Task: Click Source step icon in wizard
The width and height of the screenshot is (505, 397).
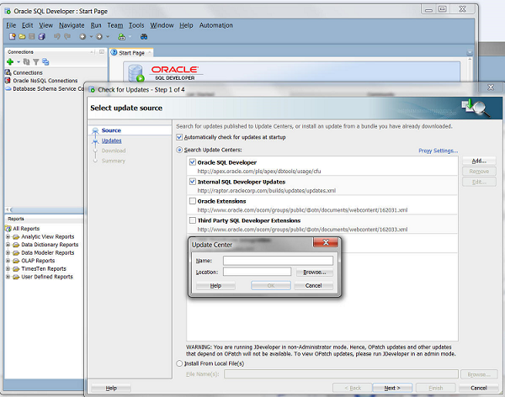Action: click(x=95, y=130)
